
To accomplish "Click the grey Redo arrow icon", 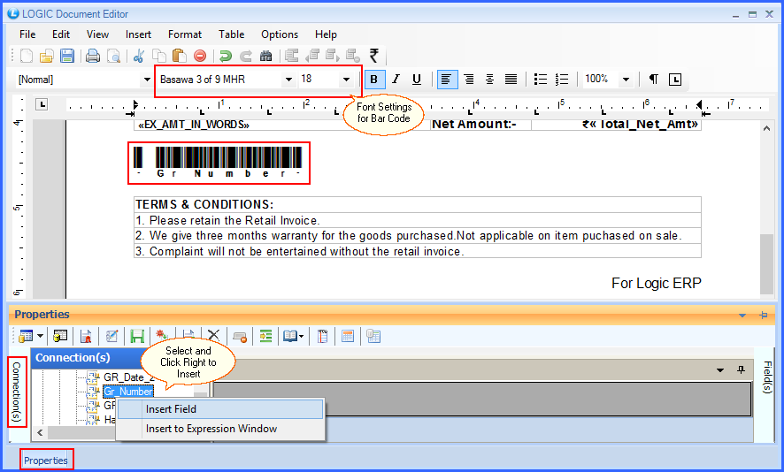I will tap(245, 56).
